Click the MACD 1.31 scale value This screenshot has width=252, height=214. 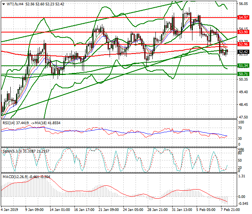(242, 176)
